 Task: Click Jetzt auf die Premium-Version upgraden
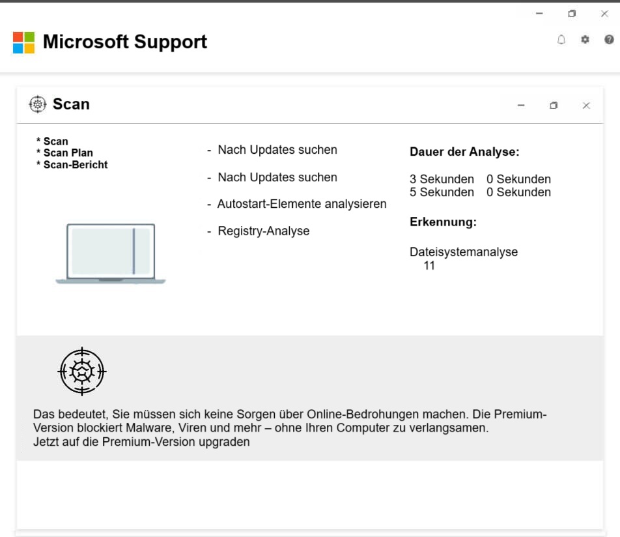pos(141,442)
